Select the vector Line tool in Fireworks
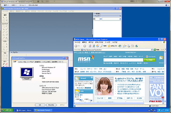 3,44
